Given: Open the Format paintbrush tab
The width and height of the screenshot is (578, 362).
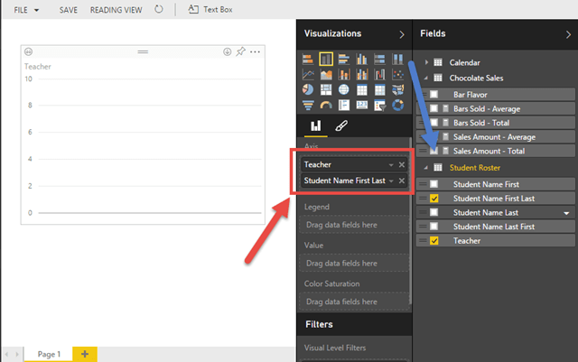Looking at the screenshot, I should click(340, 126).
